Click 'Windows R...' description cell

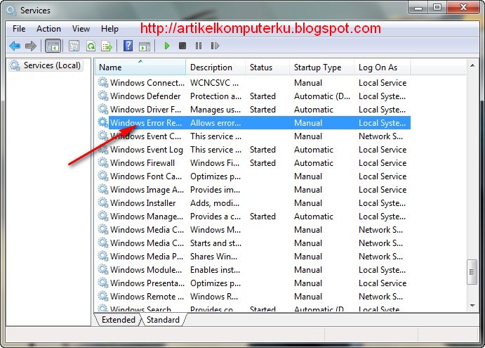point(214,296)
